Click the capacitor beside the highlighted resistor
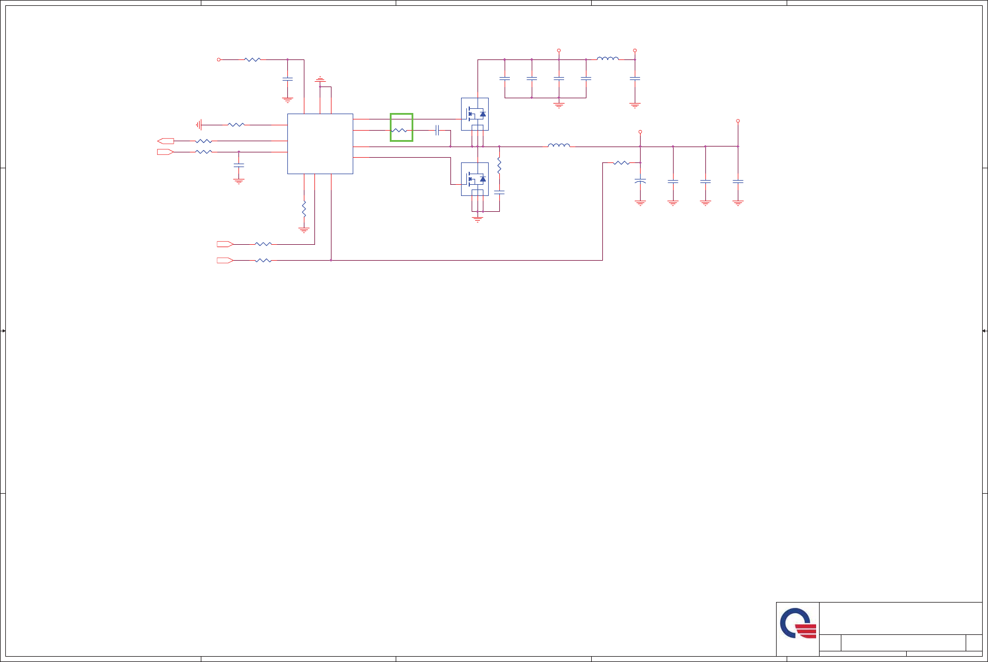 point(437,130)
